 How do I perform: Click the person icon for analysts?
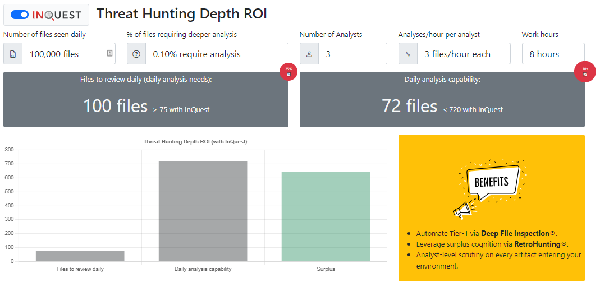tap(309, 54)
